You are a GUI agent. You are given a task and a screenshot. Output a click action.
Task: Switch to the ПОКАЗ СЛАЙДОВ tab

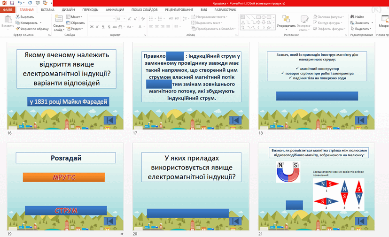(x=144, y=10)
